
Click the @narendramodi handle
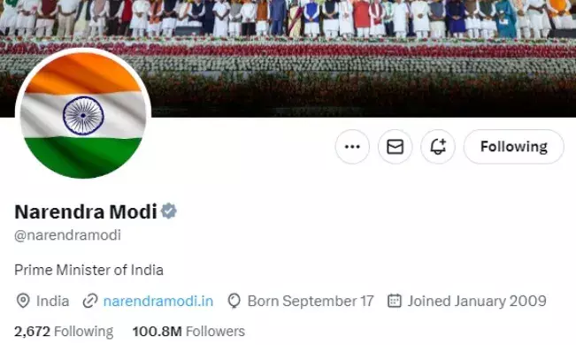point(67,235)
